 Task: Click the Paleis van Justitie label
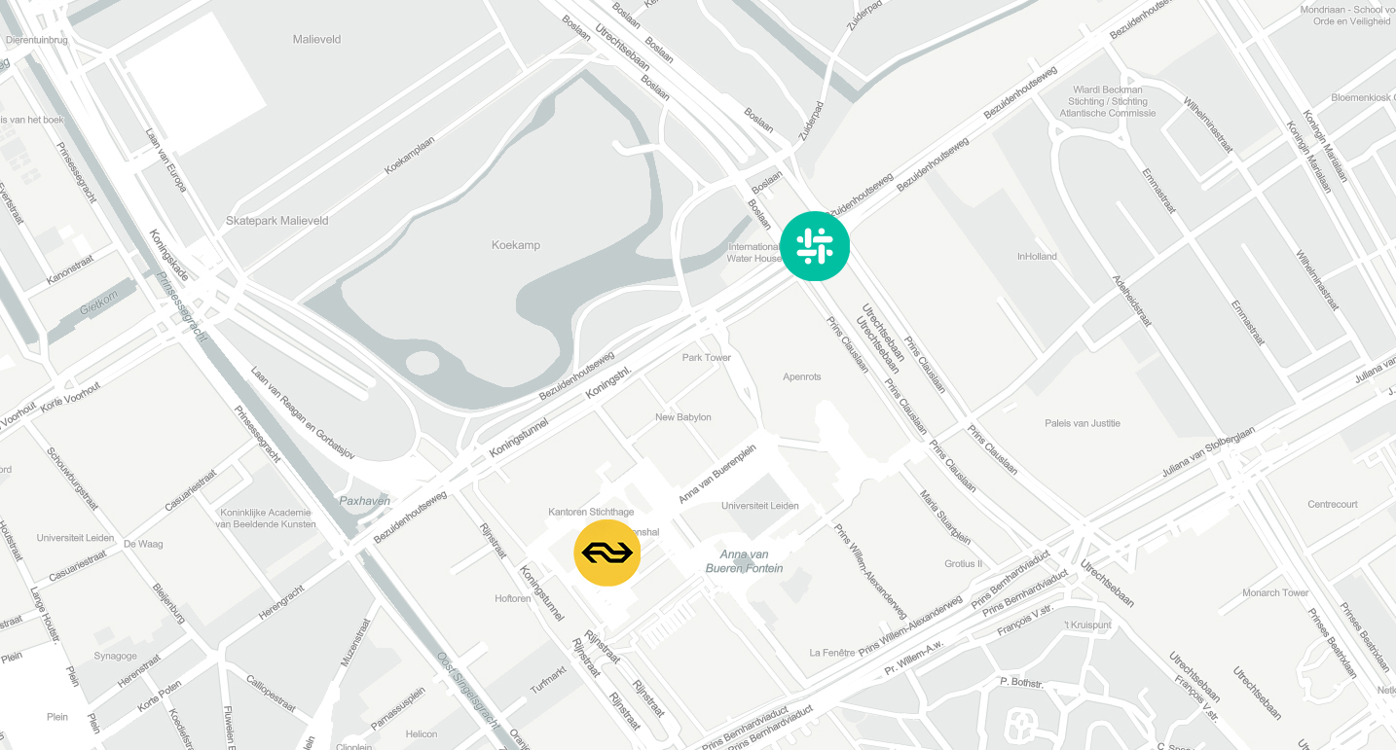click(x=1083, y=423)
